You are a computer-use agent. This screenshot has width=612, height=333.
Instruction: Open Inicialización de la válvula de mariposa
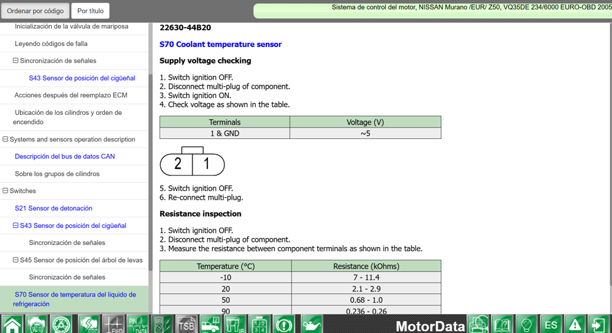coord(72,26)
